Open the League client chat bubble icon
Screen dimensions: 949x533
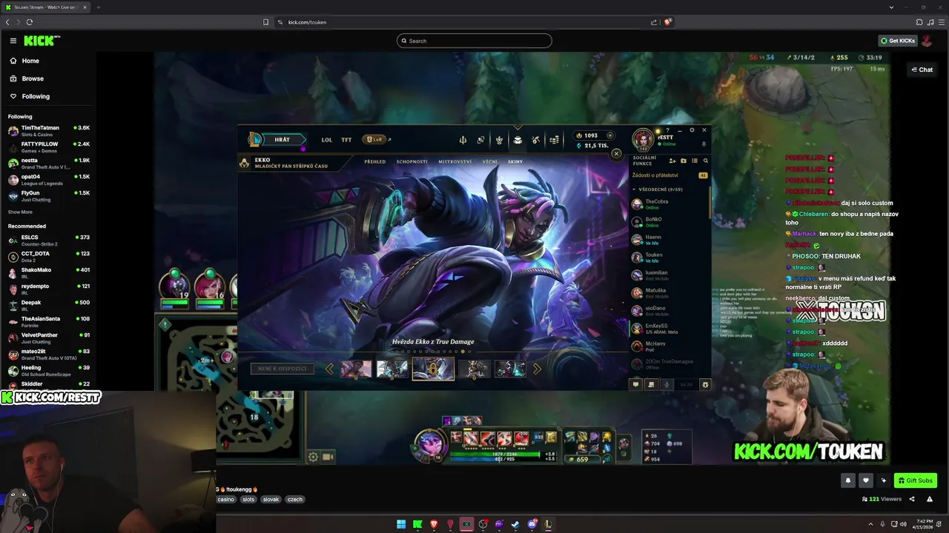tap(635, 384)
